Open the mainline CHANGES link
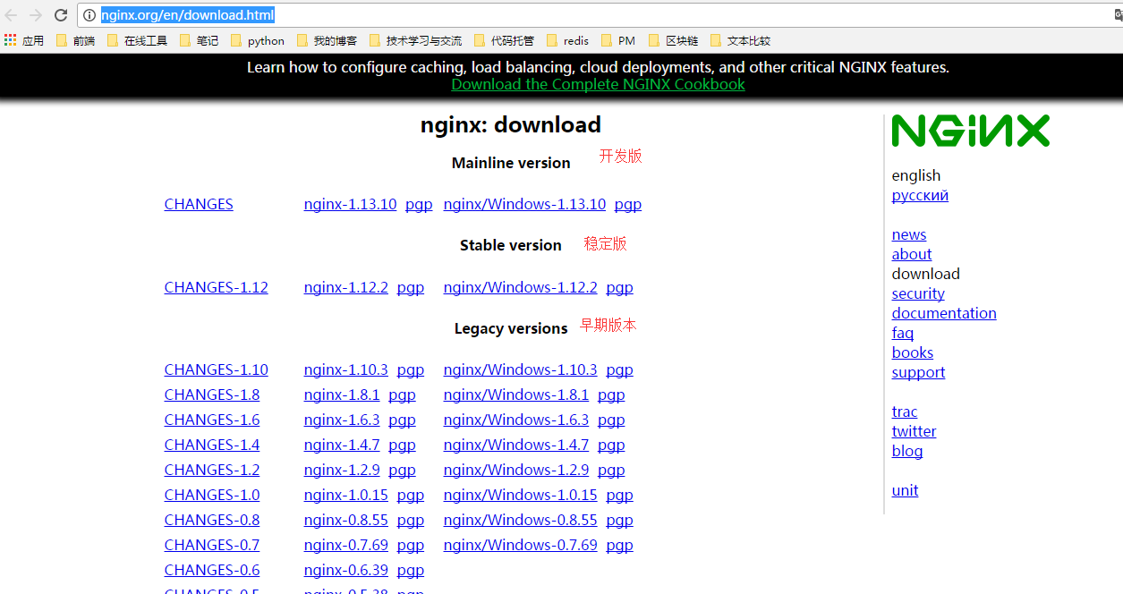1123x594 pixels. (x=199, y=204)
